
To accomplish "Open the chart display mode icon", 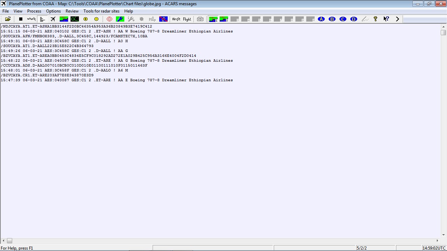I will 64,19.
